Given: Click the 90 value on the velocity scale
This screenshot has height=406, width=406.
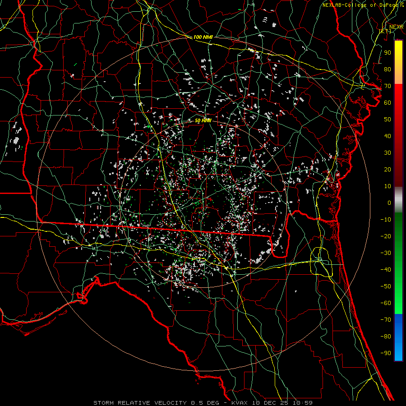Looking at the screenshot, I should [388, 53].
